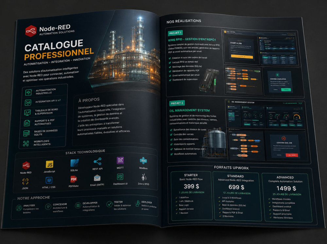Click the Email (SMTP) envelope icon
The image size is (327, 244).
pos(97,178)
